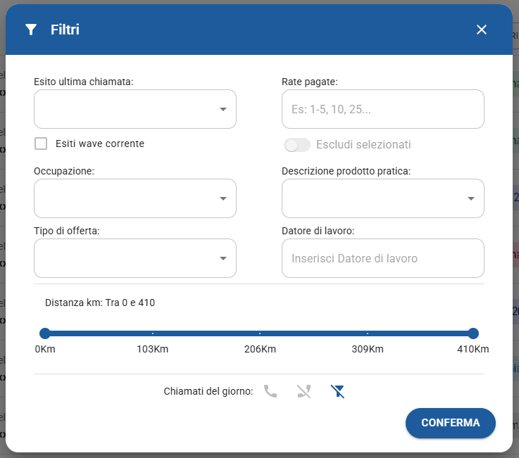Image resolution: width=519 pixels, height=458 pixels.
Task: Open the Esito ultima chiamata dropdown
Action: pos(135,109)
